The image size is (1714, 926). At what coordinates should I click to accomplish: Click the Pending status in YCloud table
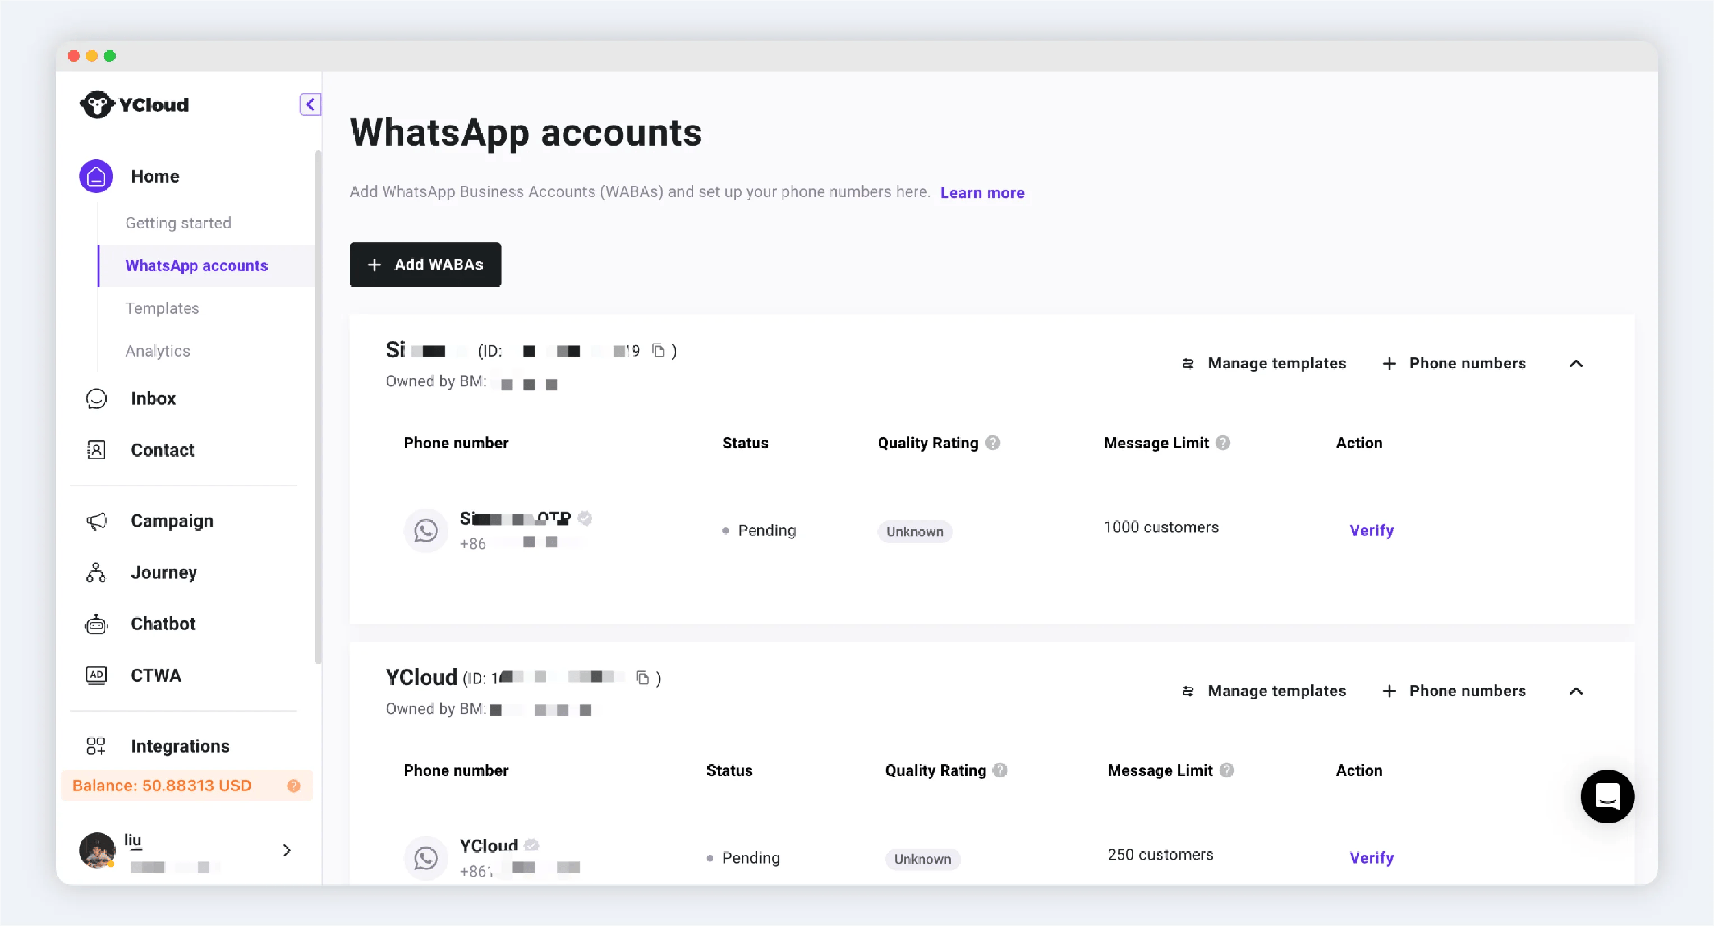coord(743,858)
